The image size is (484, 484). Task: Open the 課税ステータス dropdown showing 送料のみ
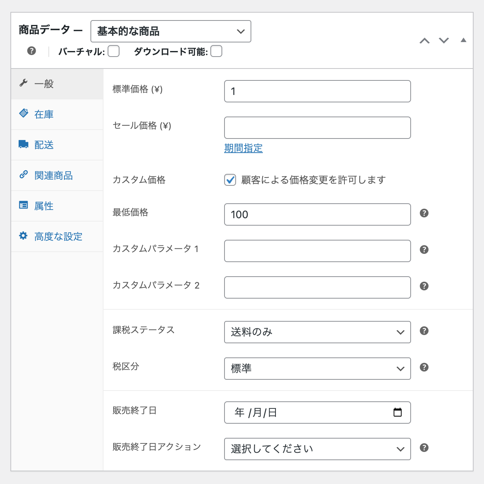click(x=318, y=332)
